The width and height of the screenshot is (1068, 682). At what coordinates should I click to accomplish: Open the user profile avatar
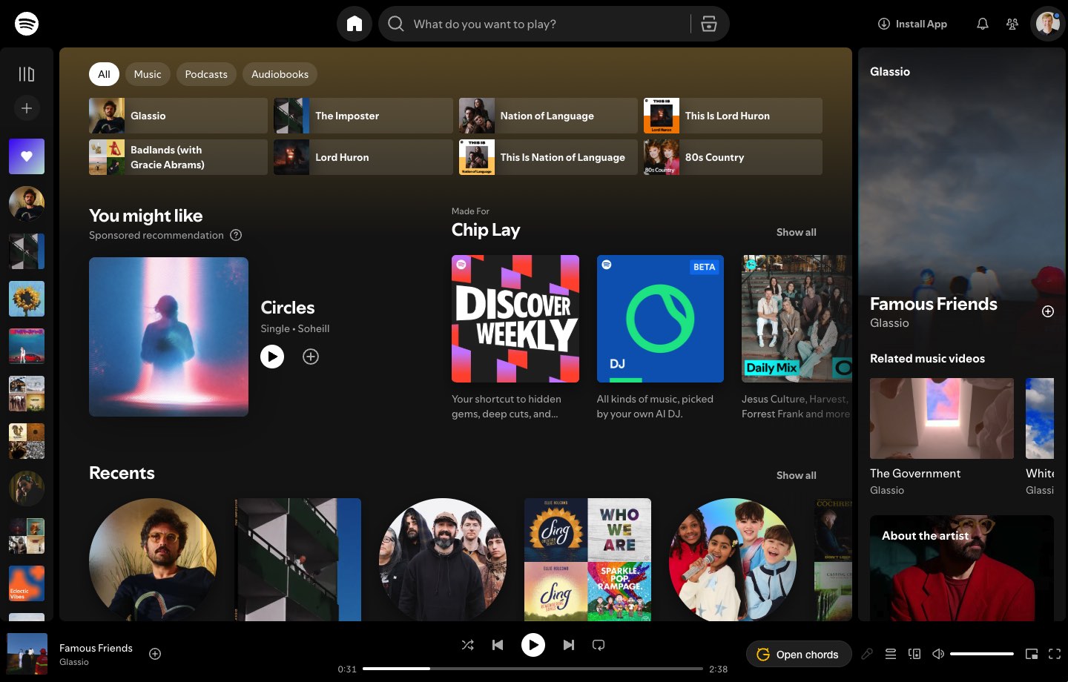(x=1047, y=24)
